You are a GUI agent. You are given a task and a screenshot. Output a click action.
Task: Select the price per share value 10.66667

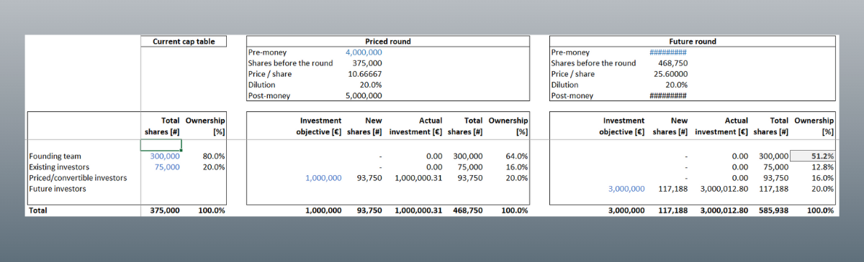[365, 74]
